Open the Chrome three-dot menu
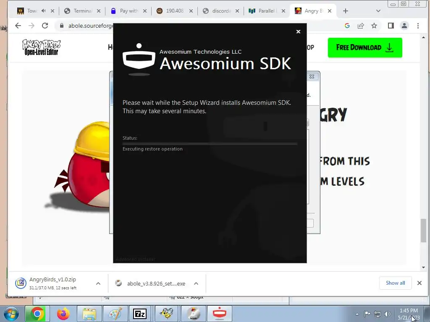 point(418,26)
